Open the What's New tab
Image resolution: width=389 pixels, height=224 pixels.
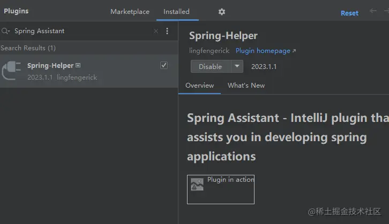(x=246, y=86)
